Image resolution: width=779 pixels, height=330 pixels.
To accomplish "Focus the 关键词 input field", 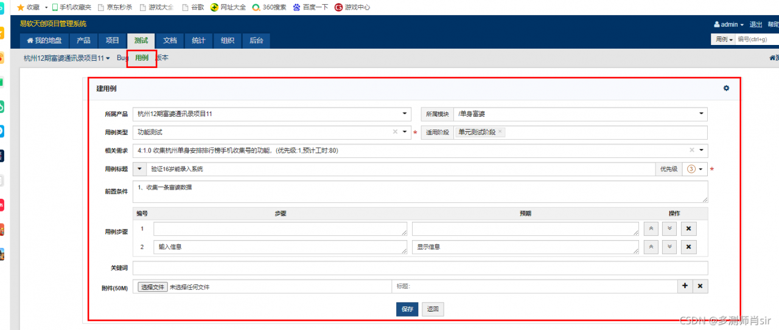I will pyautogui.click(x=420, y=268).
